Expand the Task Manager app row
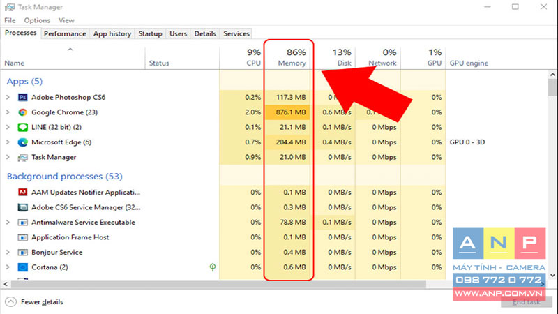Image resolution: width=558 pixels, height=314 pixels. 8,157
